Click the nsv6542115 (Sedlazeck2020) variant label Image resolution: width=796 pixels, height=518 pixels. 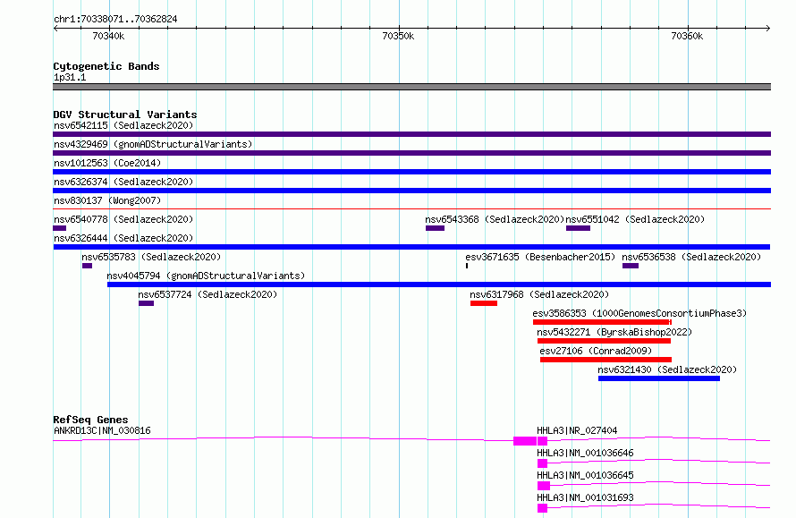coord(123,125)
